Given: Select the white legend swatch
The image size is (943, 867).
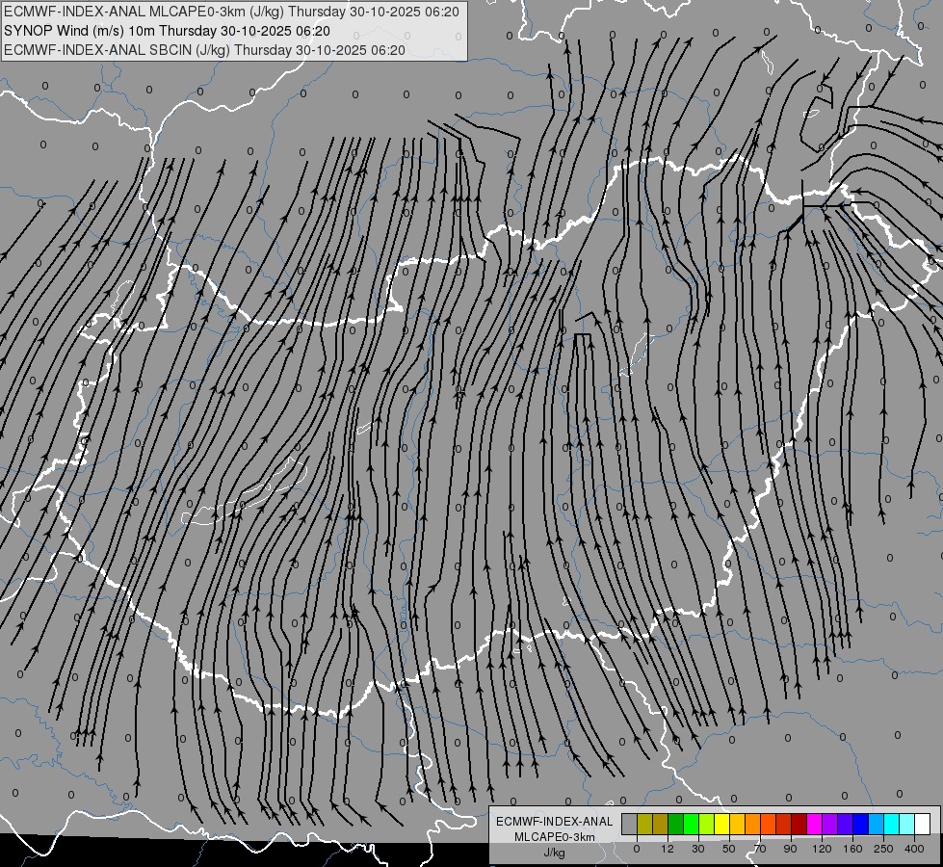Looking at the screenshot, I should [x=923, y=824].
